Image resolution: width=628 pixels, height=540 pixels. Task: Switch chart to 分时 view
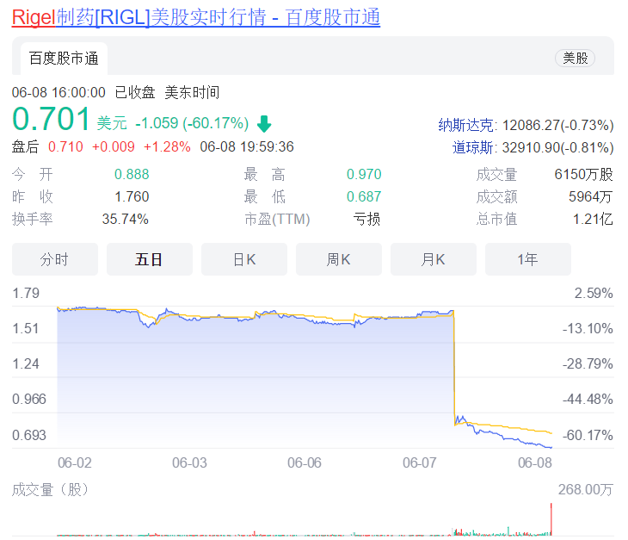coord(54,259)
